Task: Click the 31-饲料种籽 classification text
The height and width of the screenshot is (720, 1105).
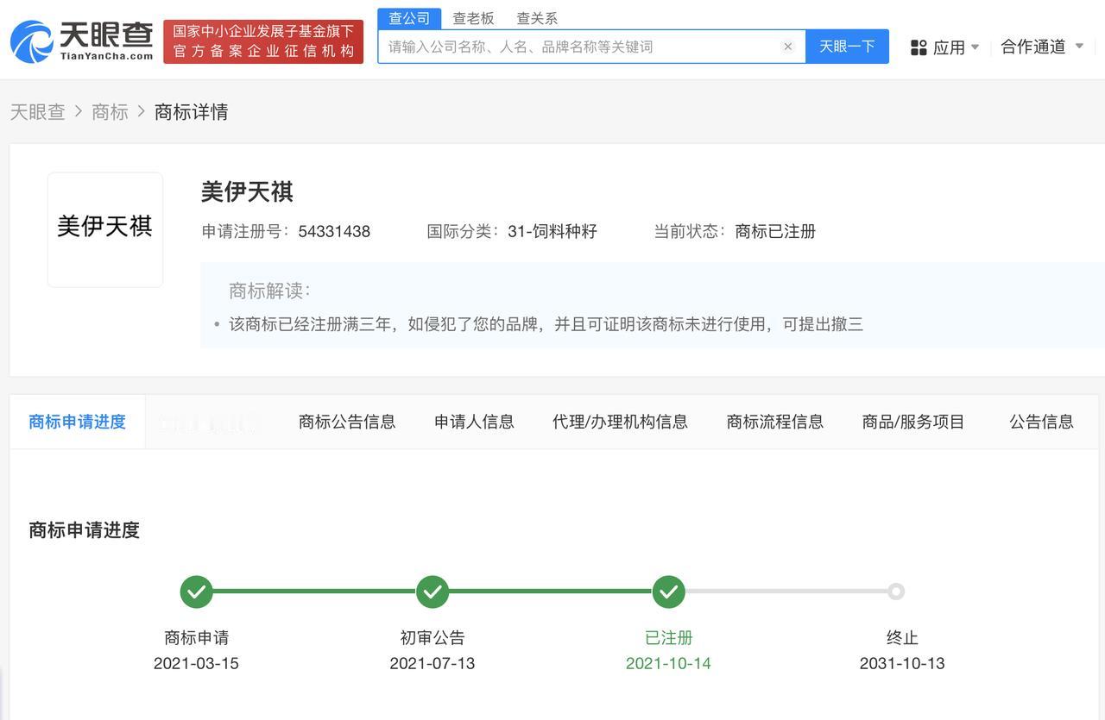Action: pyautogui.click(x=552, y=231)
